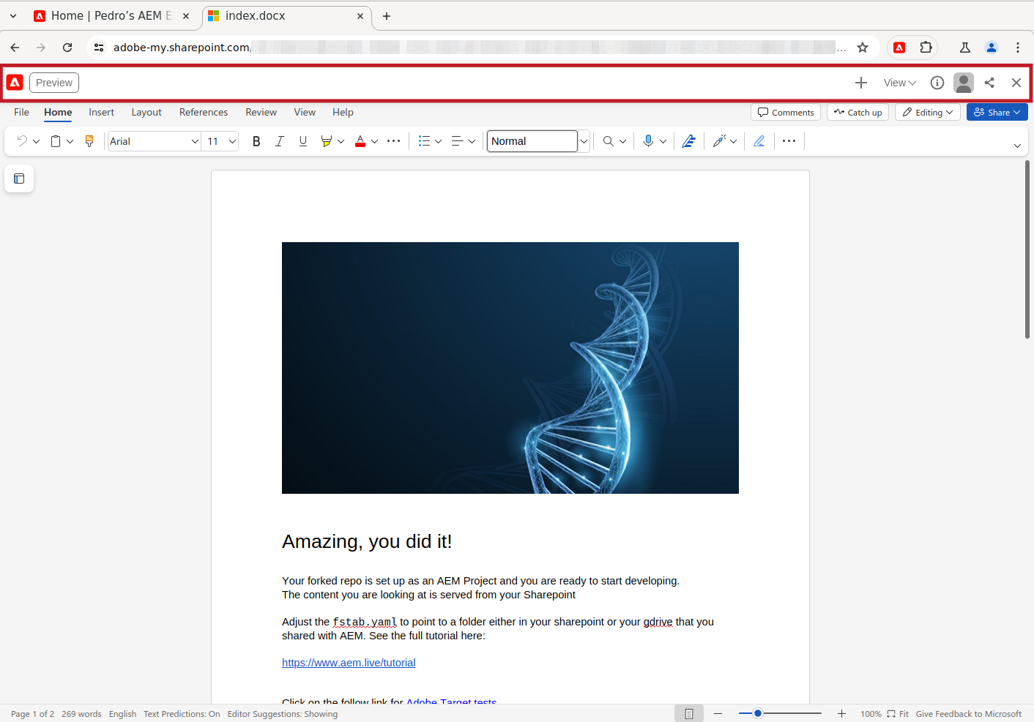Toggle bold formatting
1034x722 pixels.
pyautogui.click(x=256, y=141)
